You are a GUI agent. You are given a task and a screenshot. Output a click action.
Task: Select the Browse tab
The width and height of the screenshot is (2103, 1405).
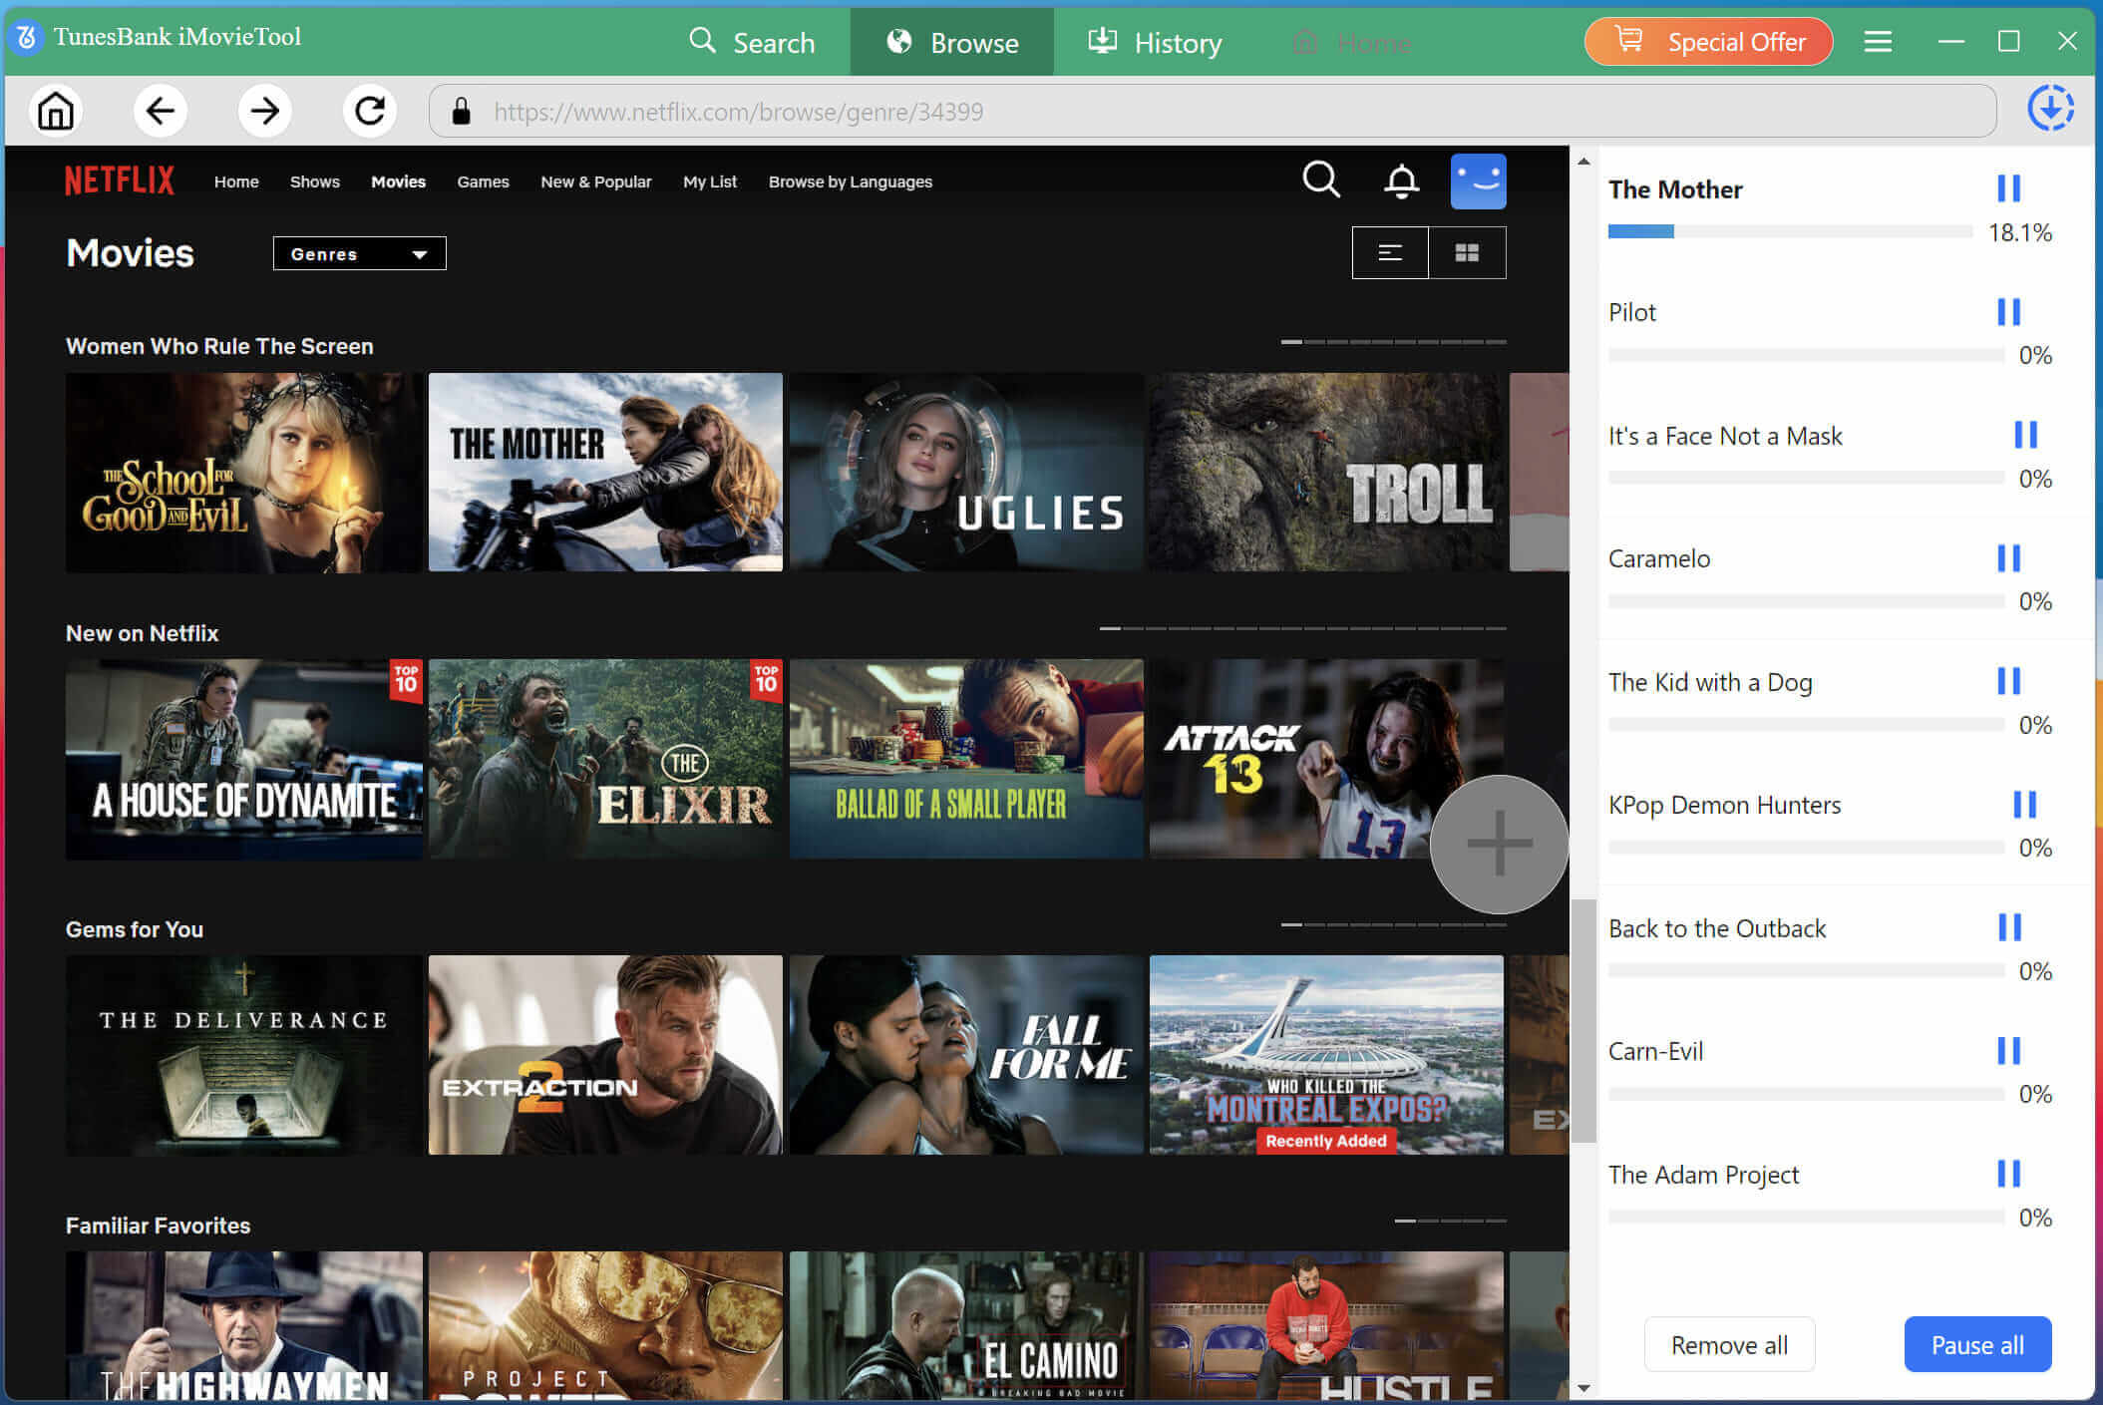point(951,42)
